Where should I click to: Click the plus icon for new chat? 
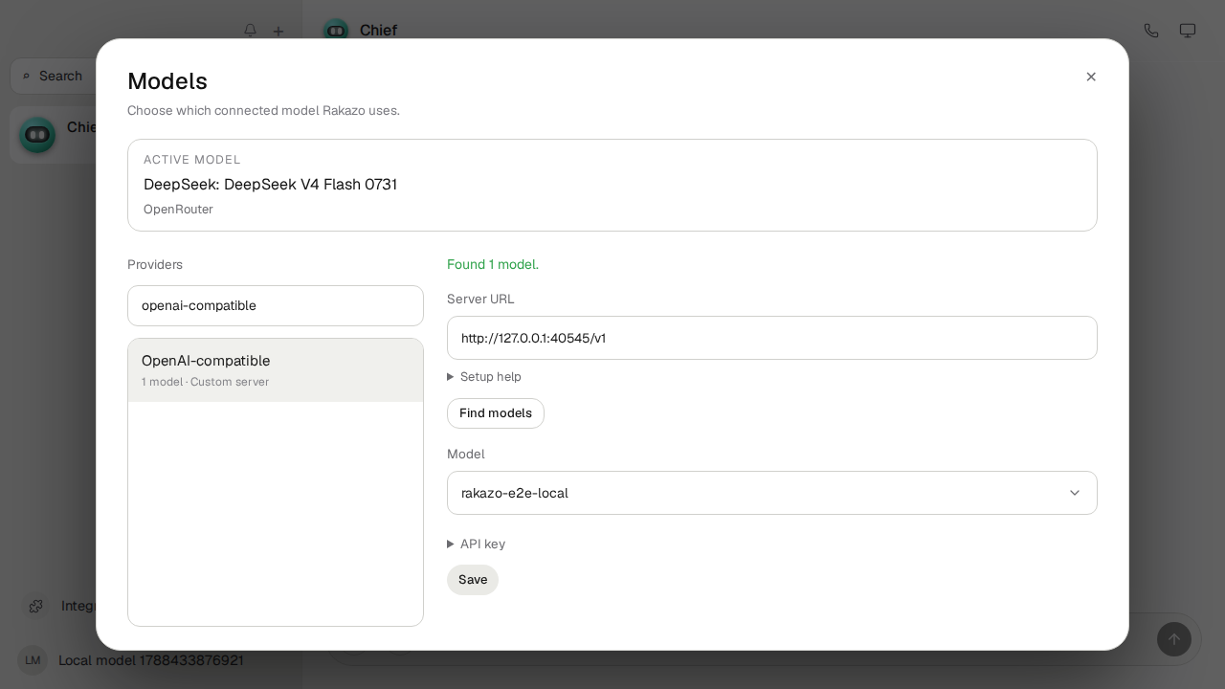click(x=278, y=32)
